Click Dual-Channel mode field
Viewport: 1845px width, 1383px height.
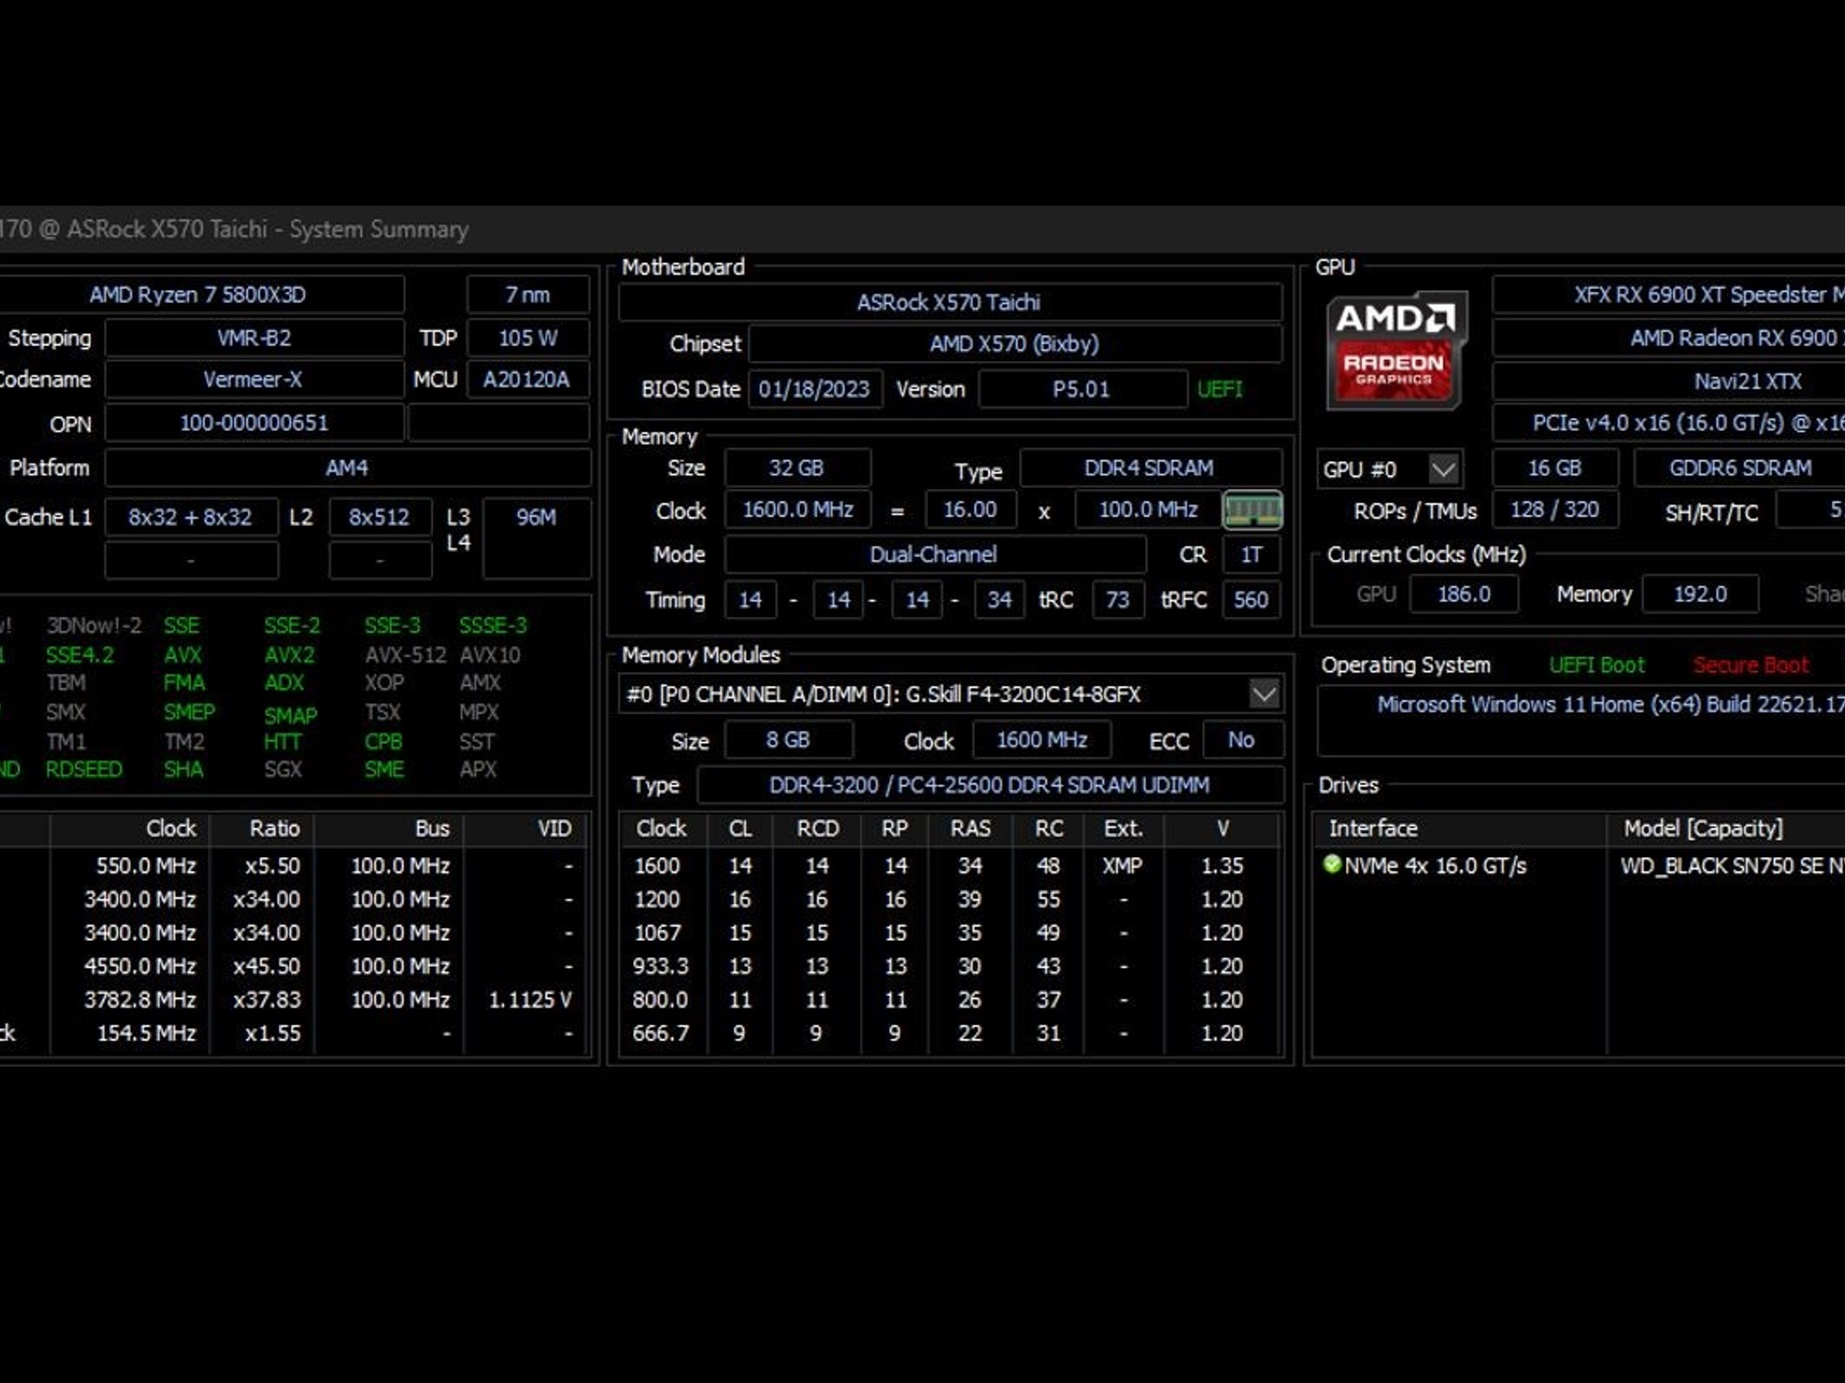coord(934,555)
